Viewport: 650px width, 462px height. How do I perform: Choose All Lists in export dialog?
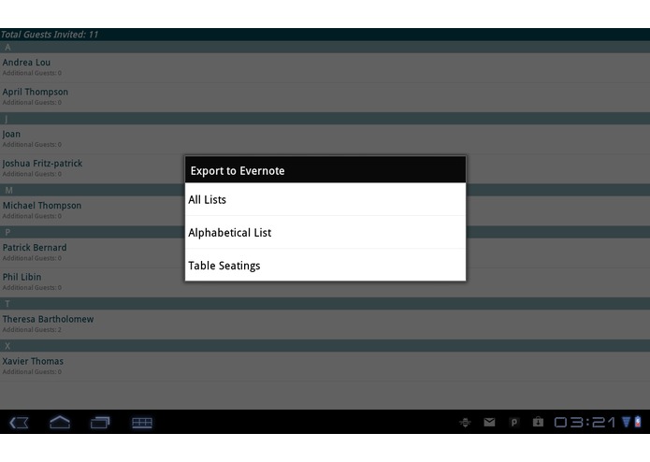(x=325, y=199)
